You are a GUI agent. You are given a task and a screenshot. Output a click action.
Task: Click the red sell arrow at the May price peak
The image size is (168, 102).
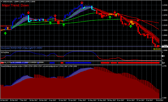[82, 3]
